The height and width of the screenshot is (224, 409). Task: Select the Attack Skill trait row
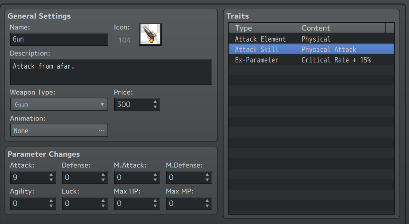click(311, 49)
